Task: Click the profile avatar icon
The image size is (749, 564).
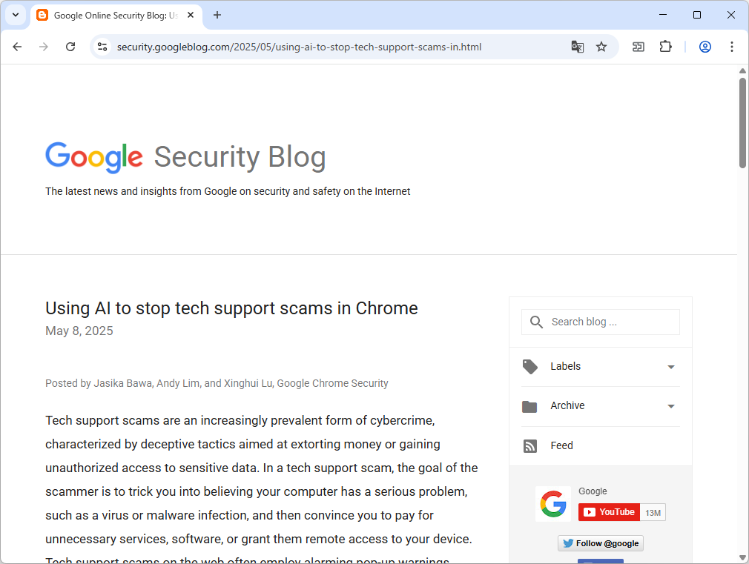Action: coord(705,46)
